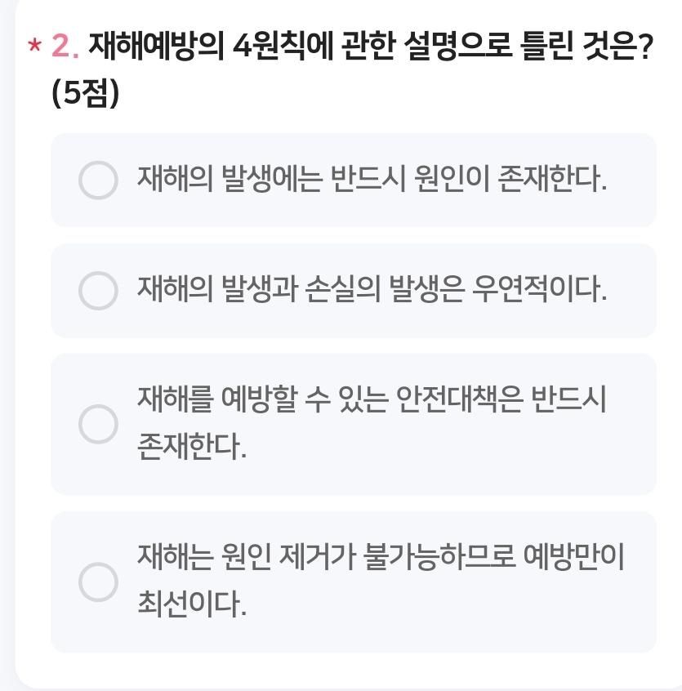Viewport: 682px width, 691px height.
Task: Mark radio button for "예방만이 최선이다" answer
Action: pyautogui.click(x=98, y=581)
